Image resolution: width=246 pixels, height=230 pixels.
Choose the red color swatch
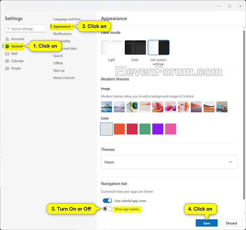pyautogui.click(x=132, y=129)
